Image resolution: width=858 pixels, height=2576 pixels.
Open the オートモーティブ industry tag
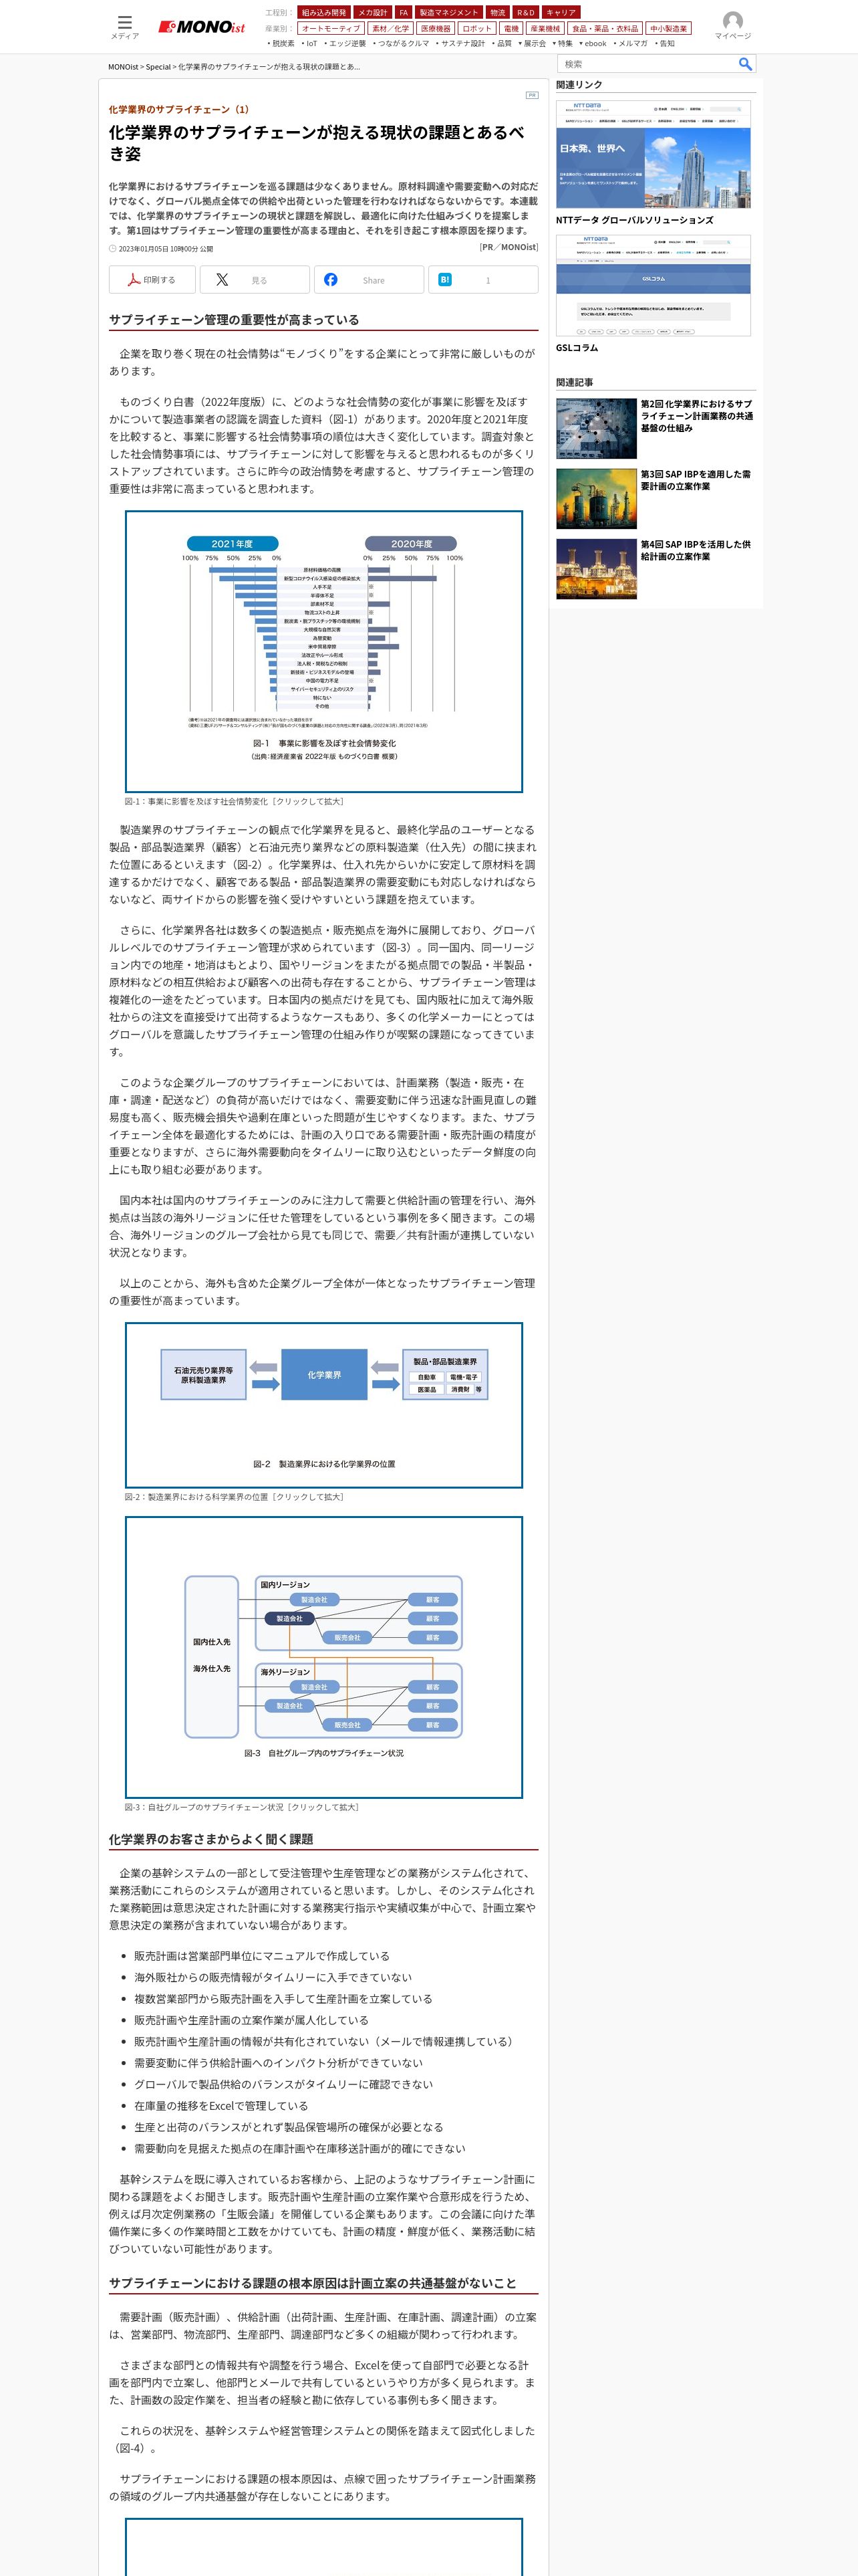[331, 28]
